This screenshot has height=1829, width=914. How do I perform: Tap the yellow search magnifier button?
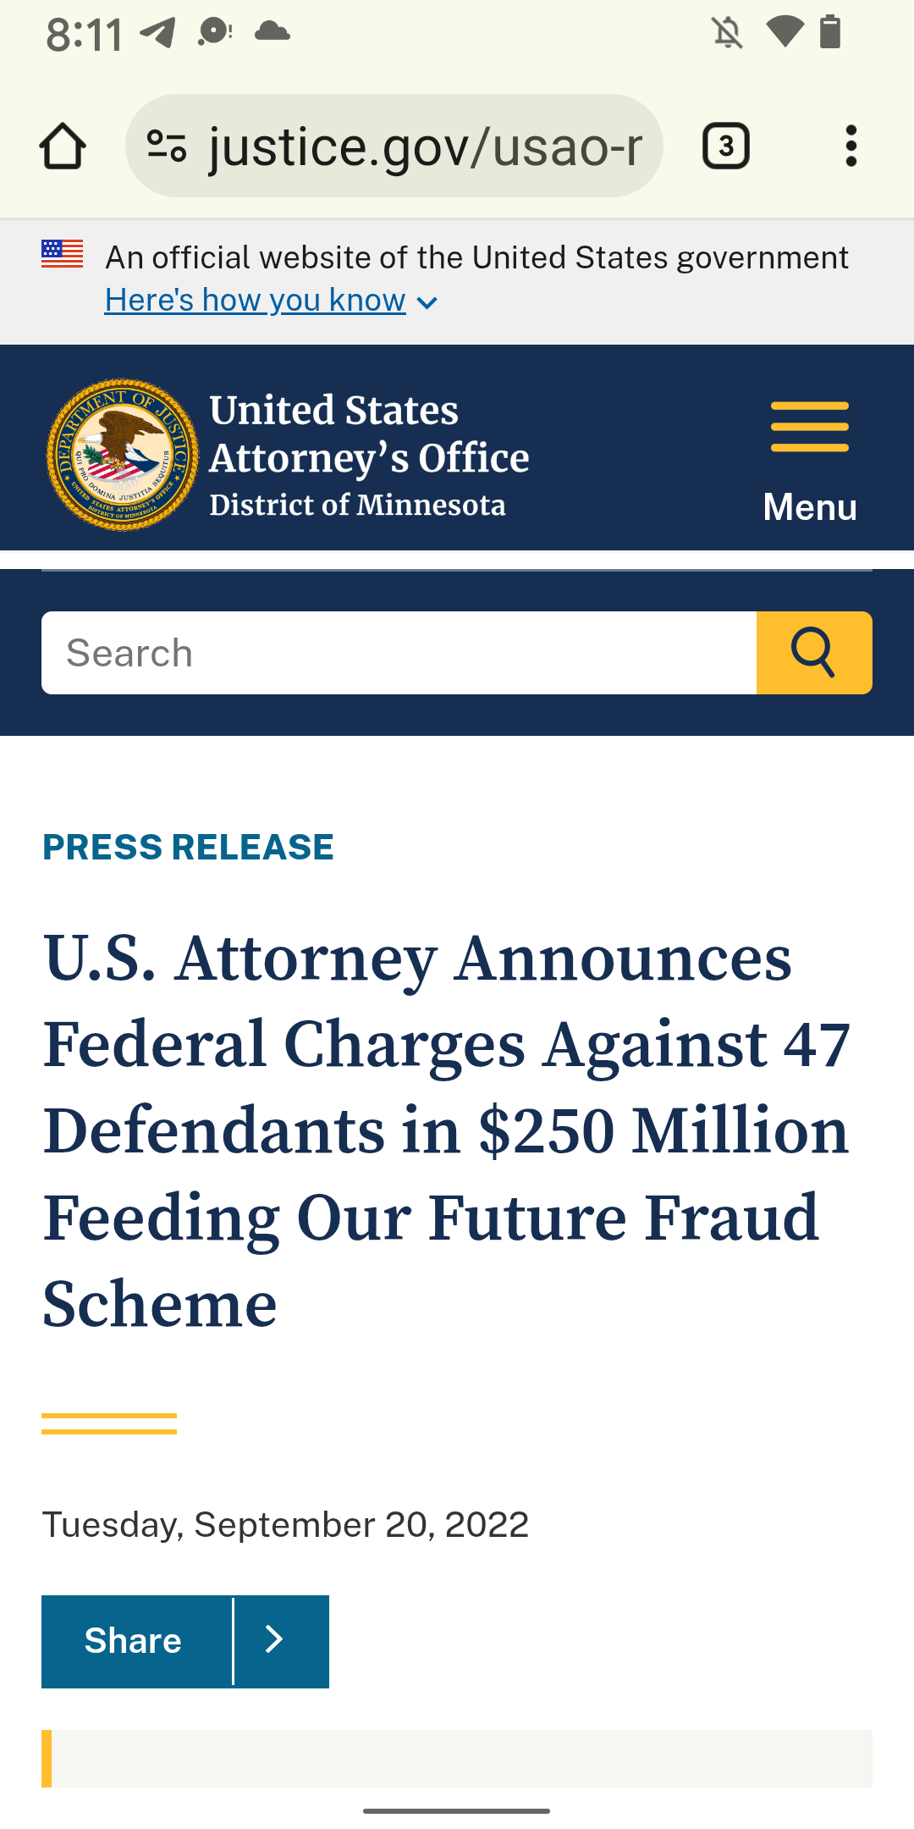point(813,653)
